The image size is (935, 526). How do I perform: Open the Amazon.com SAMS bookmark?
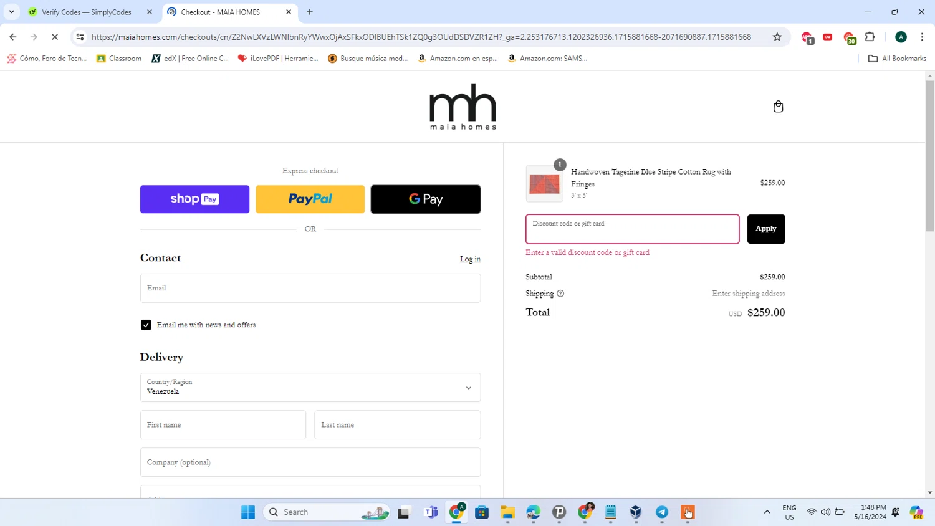(x=547, y=59)
